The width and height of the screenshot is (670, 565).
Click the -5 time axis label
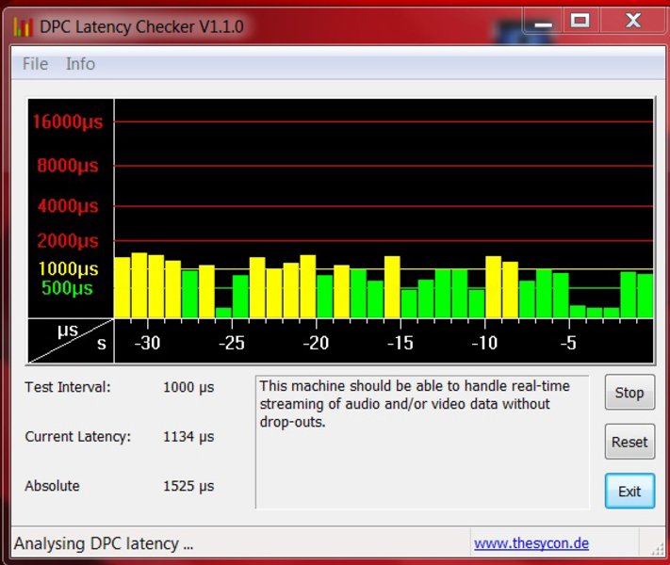pyautogui.click(x=568, y=343)
